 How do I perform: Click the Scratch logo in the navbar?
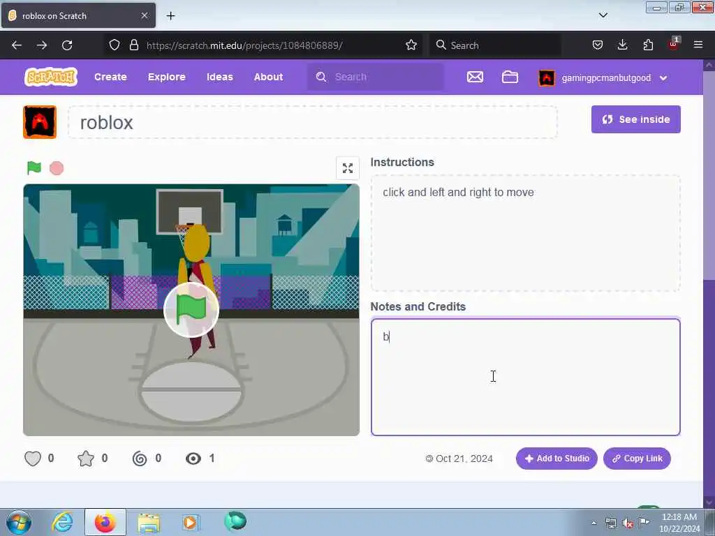50,77
